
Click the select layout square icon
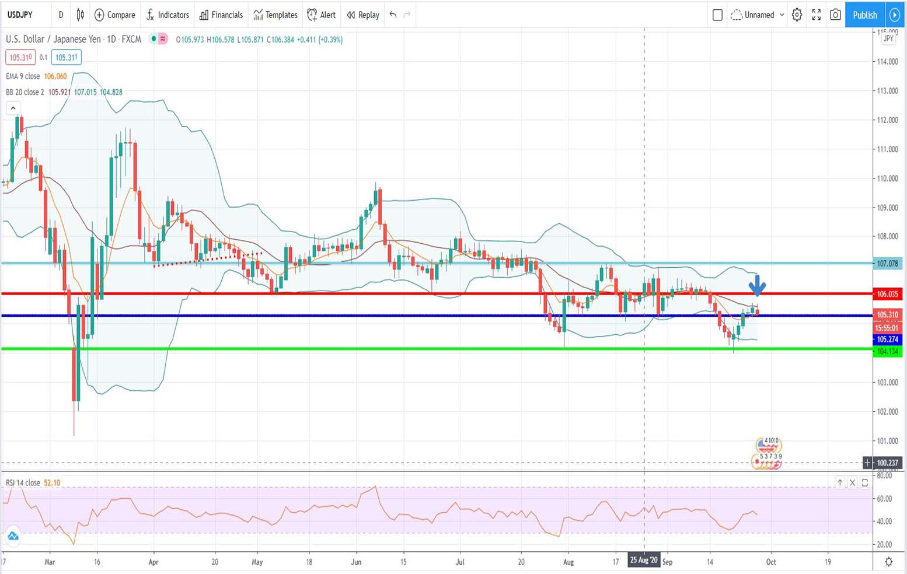coord(717,15)
